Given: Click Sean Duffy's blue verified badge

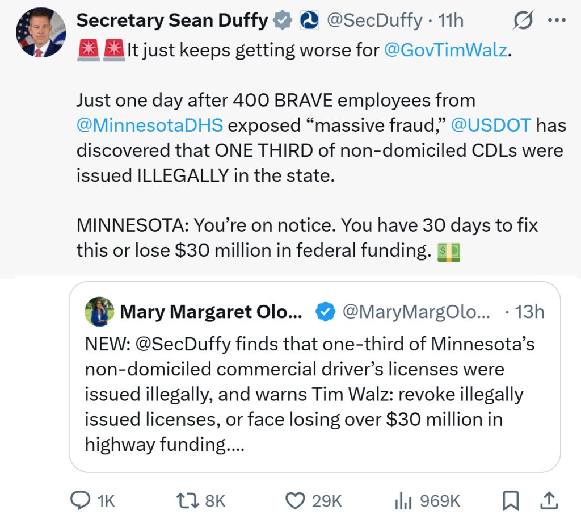Looking at the screenshot, I should pyautogui.click(x=282, y=20).
